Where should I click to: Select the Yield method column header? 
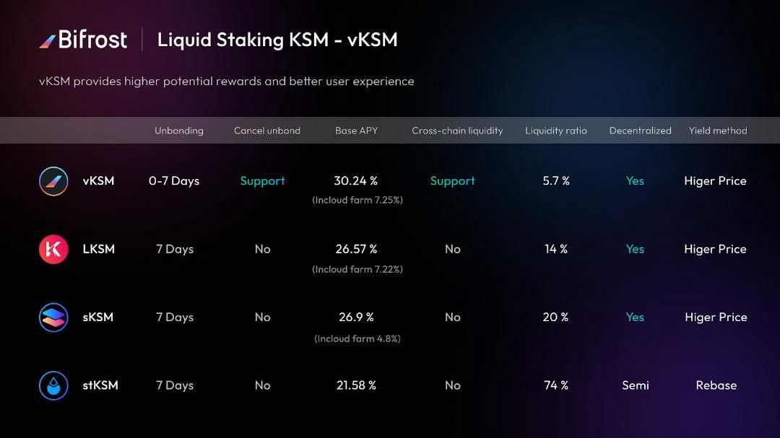(x=718, y=131)
